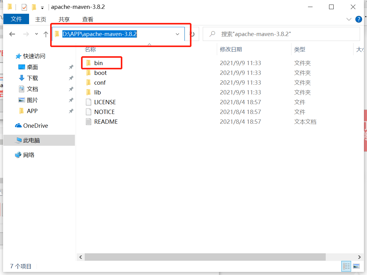
Task: Open the recent locations dropdown arrow
Action: click(36, 34)
